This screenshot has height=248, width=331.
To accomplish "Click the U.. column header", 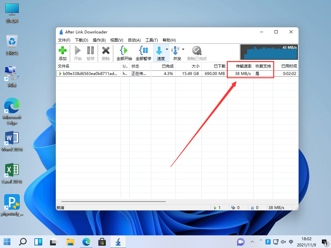I will [125, 66].
